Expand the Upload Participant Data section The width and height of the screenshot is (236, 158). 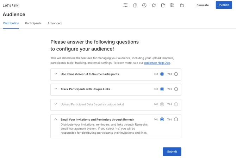(56, 104)
